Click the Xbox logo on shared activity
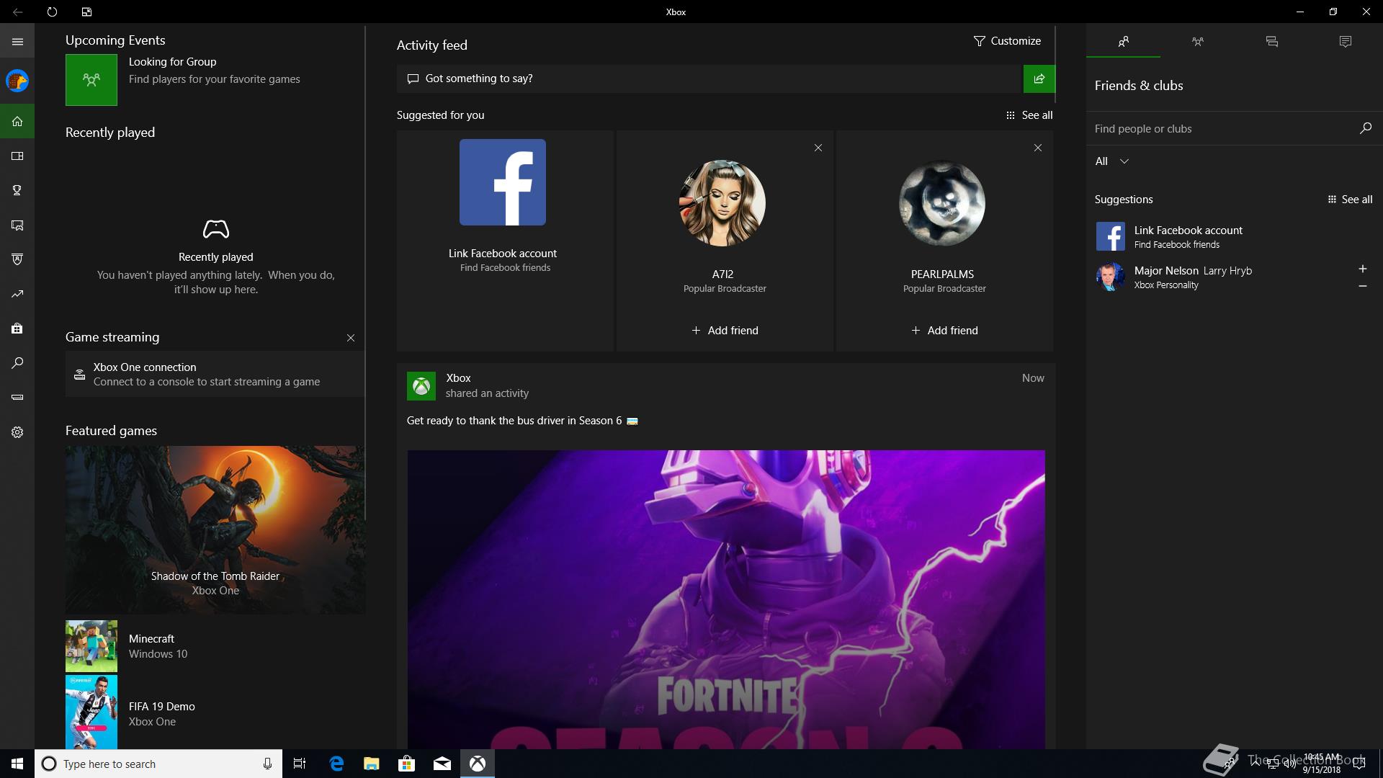Viewport: 1383px width, 778px height. click(421, 386)
